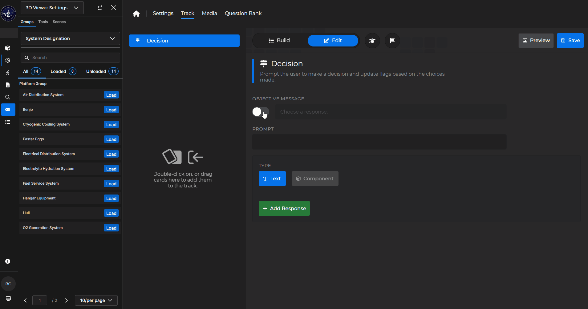Click the graduation cap icon button
This screenshot has height=309, width=588.
pyautogui.click(x=372, y=41)
